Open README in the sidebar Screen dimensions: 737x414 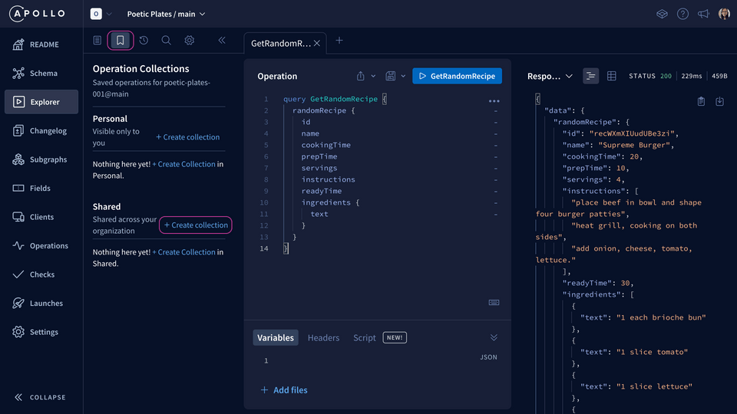coord(41,44)
